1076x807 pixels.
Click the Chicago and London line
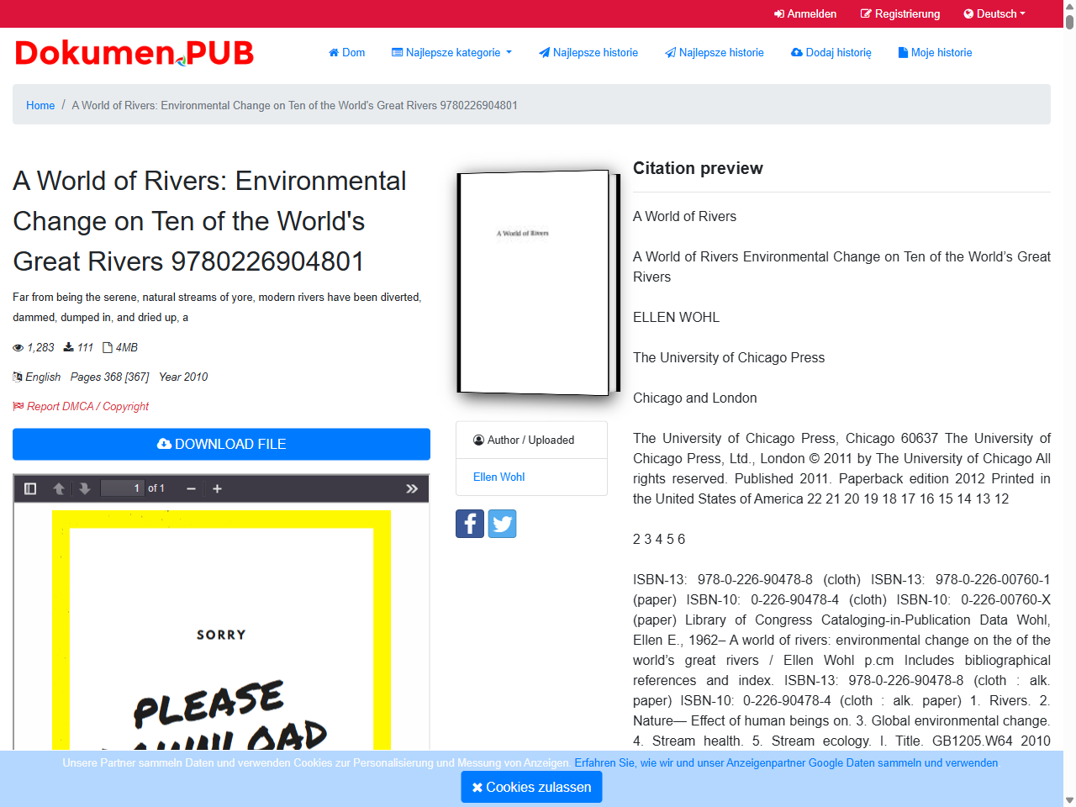(695, 398)
